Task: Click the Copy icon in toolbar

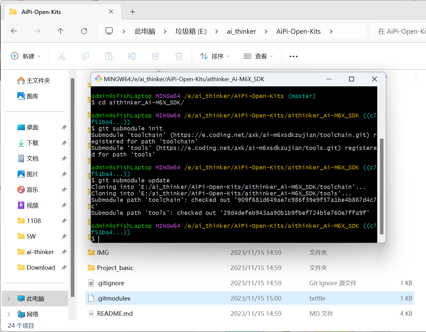Action: tap(85, 56)
